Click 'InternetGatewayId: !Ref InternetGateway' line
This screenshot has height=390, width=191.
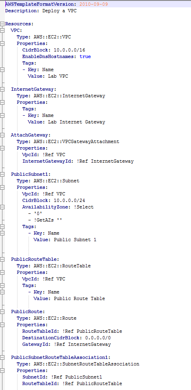(x=78, y=161)
